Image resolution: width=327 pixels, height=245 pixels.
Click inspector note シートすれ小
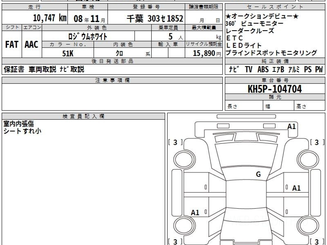pos(22,131)
